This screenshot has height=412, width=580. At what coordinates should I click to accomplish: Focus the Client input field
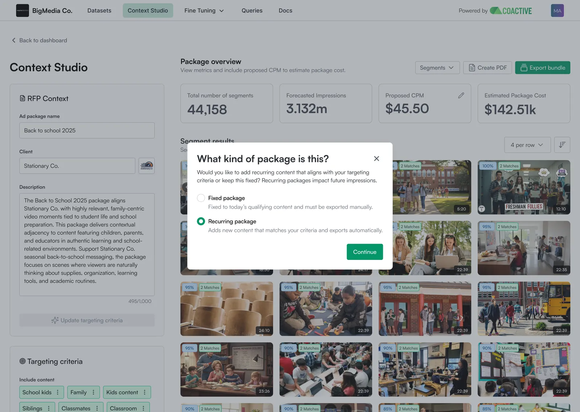click(77, 166)
